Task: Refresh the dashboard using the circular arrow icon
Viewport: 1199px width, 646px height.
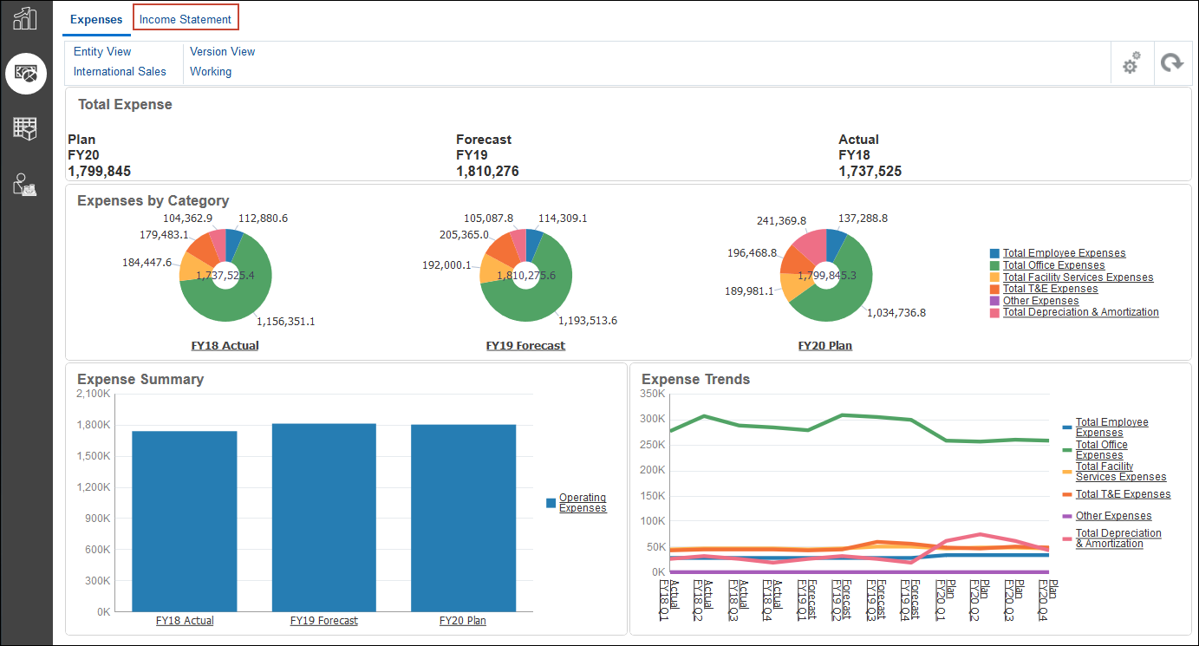Action: 1172,62
